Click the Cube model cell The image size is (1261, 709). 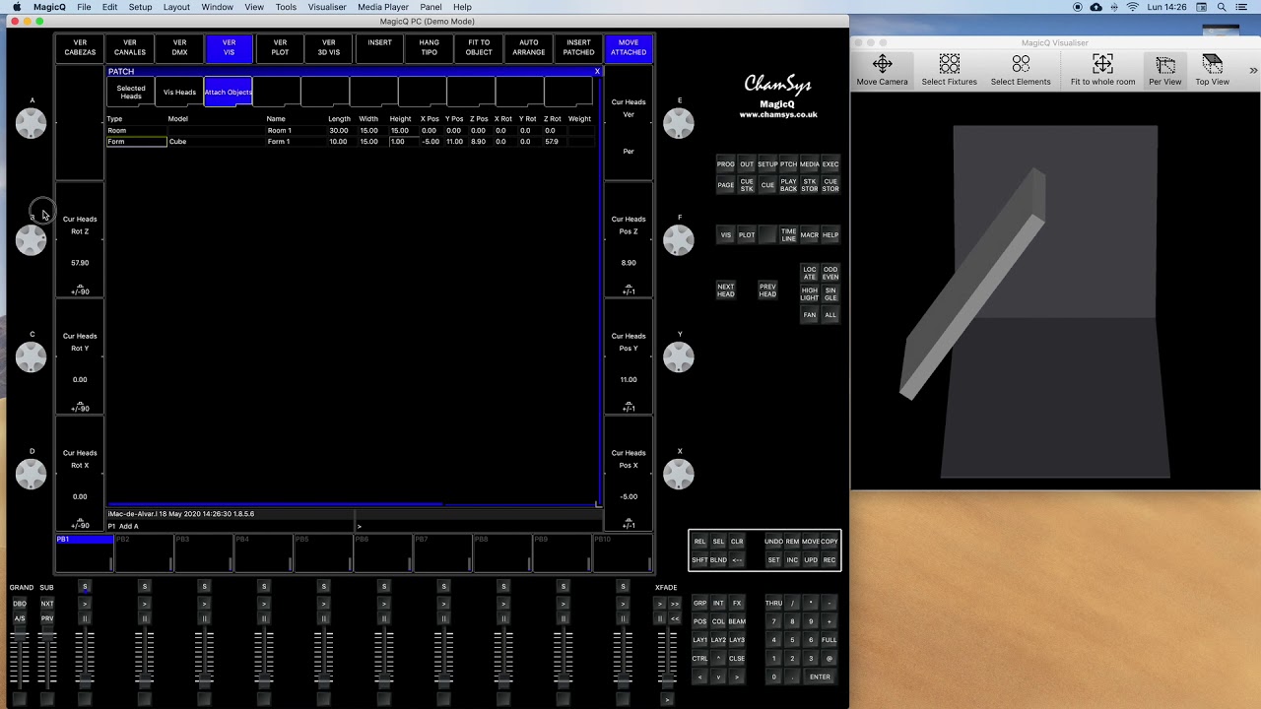(216, 142)
